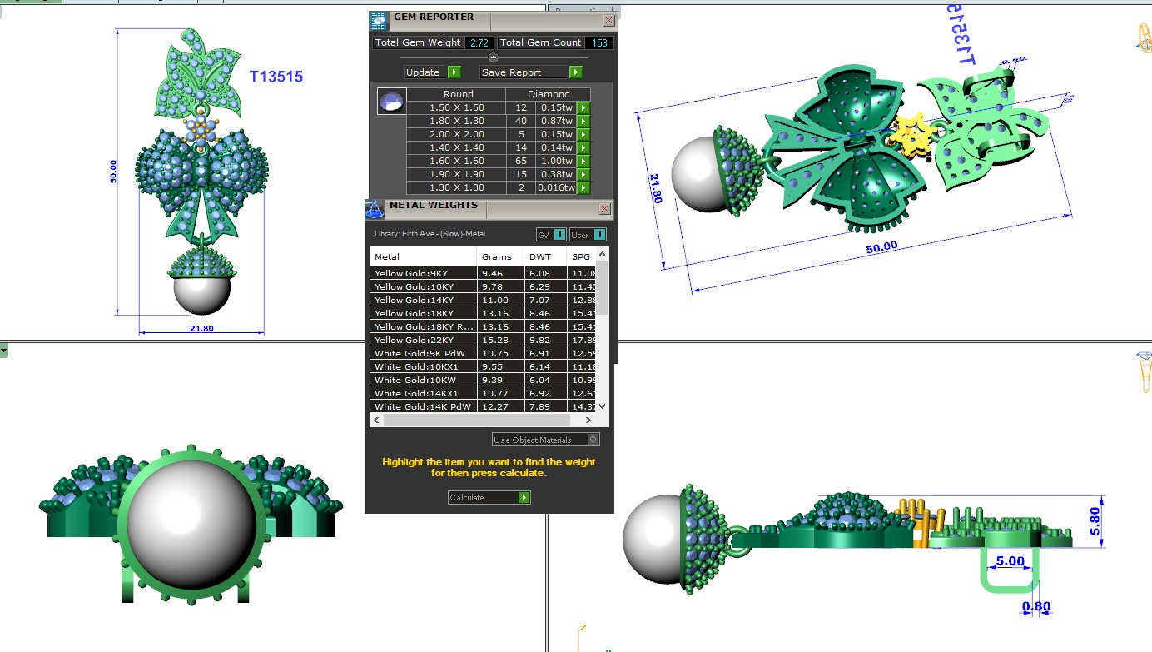Click the green Calculate arrow button

pyautogui.click(x=524, y=497)
